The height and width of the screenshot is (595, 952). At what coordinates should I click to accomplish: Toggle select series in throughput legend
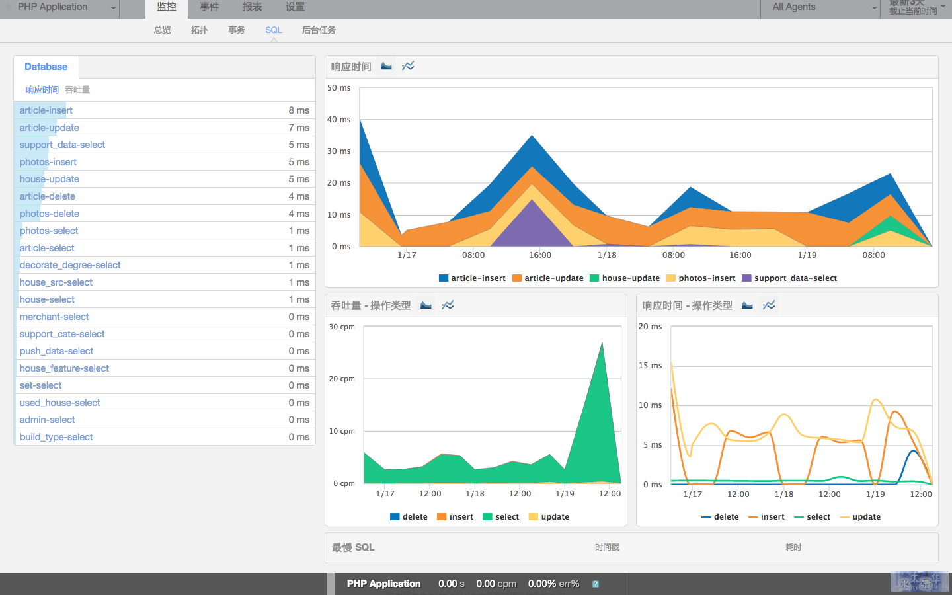click(x=488, y=517)
